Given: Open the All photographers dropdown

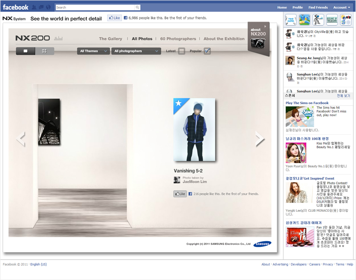Looking at the screenshot, I should coord(136,51).
